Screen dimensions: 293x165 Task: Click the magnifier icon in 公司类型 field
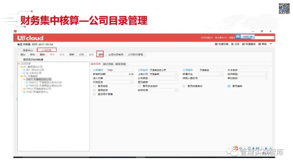176,78
